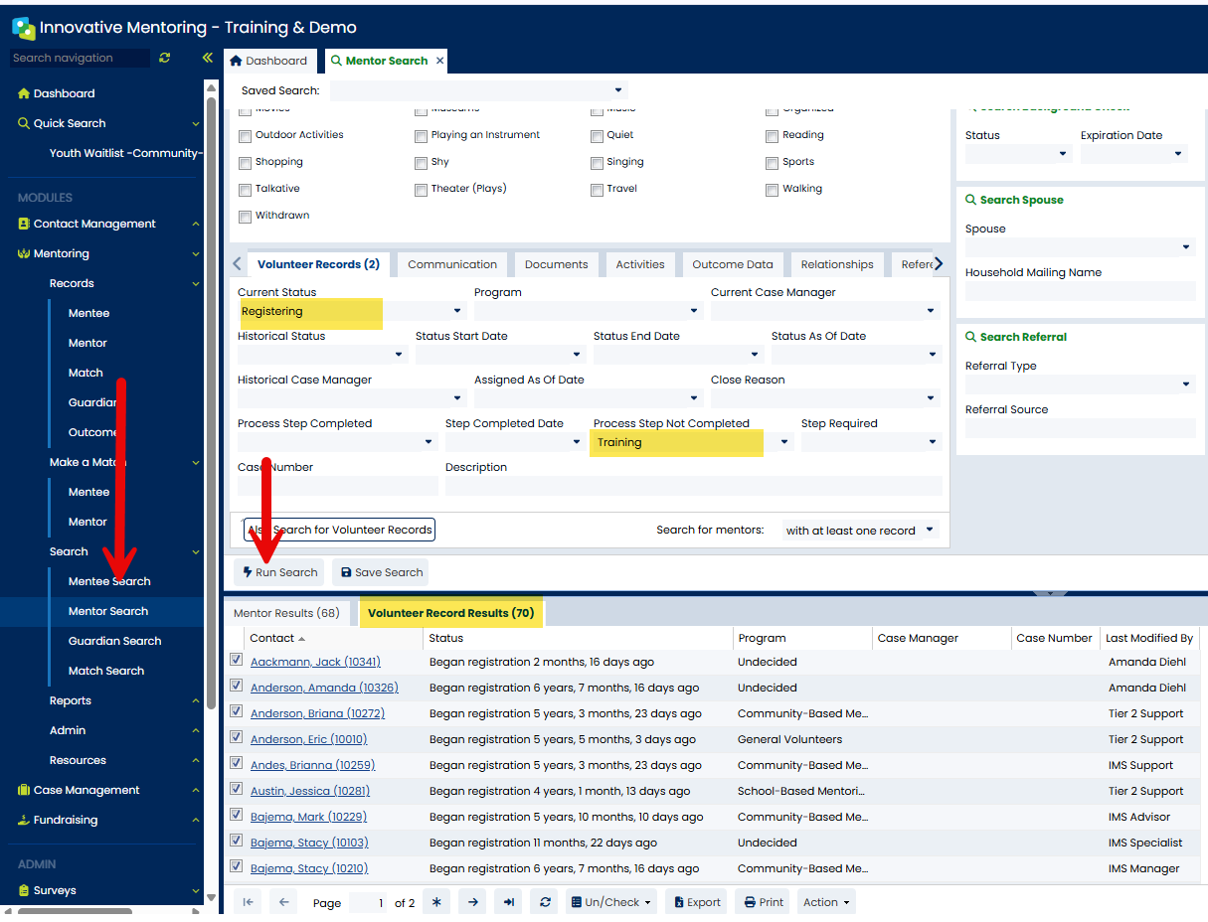
Task: Click Also Search for Volunteer Records button
Action: [x=339, y=530]
